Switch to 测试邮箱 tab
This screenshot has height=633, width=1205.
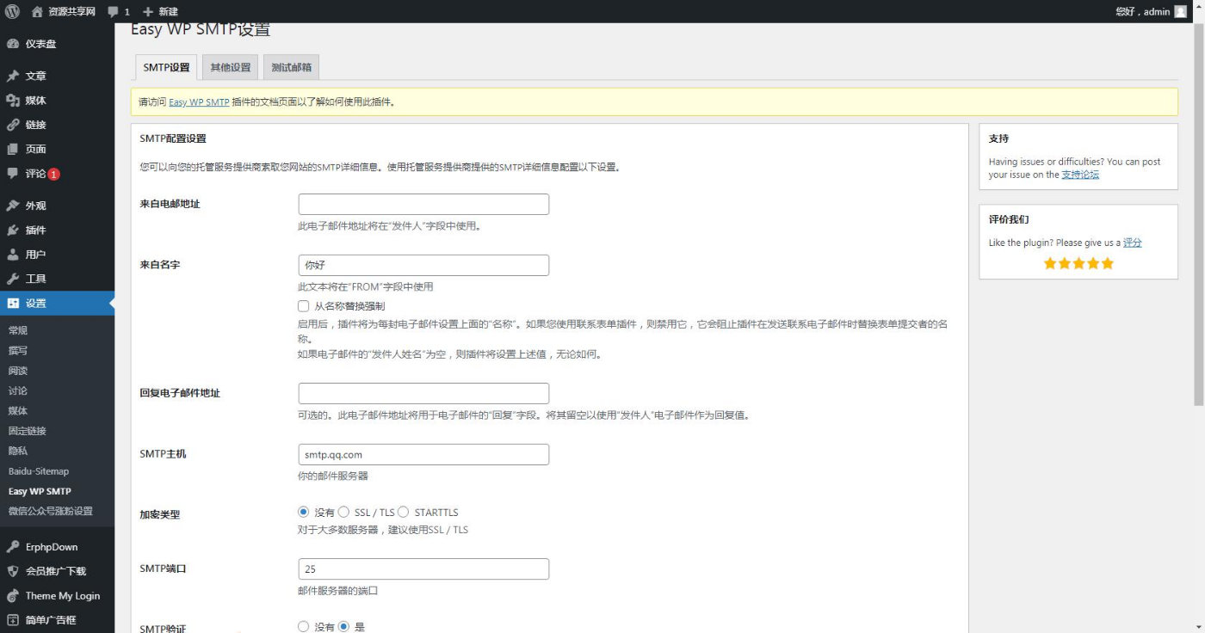[x=292, y=67]
